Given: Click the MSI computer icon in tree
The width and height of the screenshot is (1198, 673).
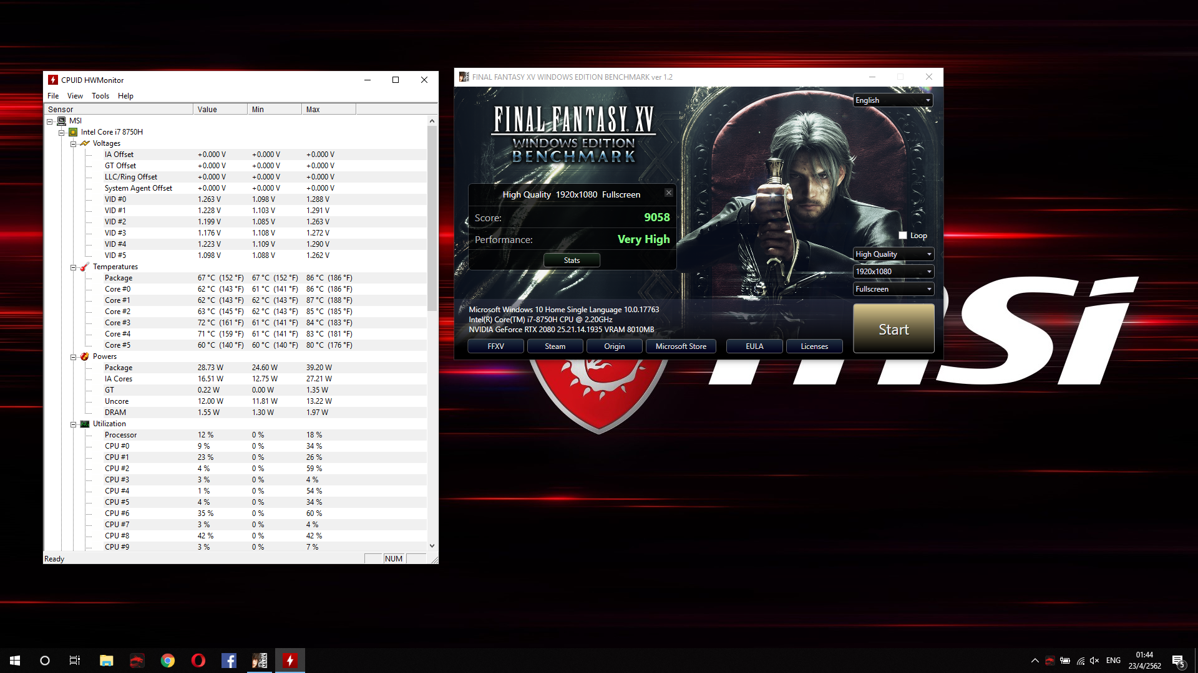Looking at the screenshot, I should (61, 121).
